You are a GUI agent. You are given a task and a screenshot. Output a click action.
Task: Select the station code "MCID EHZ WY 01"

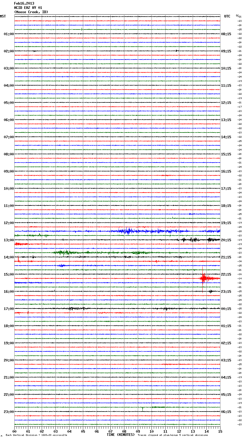tap(28, 8)
